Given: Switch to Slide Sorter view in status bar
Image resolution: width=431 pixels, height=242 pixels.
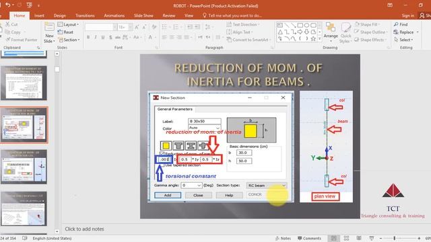Looking at the screenshot, I should 346,238.
